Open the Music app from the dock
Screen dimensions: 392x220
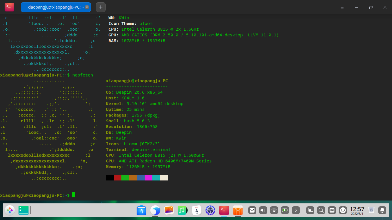point(183,210)
